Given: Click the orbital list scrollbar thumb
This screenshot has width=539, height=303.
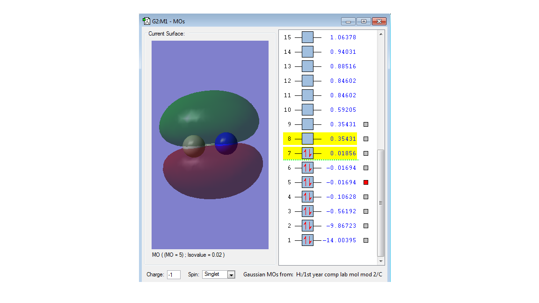Looking at the screenshot, I should (x=380, y=203).
